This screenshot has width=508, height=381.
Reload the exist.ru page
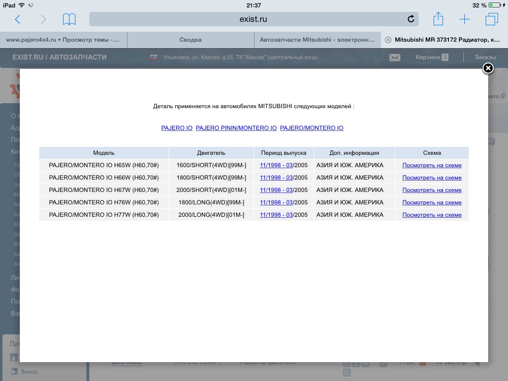[411, 19]
